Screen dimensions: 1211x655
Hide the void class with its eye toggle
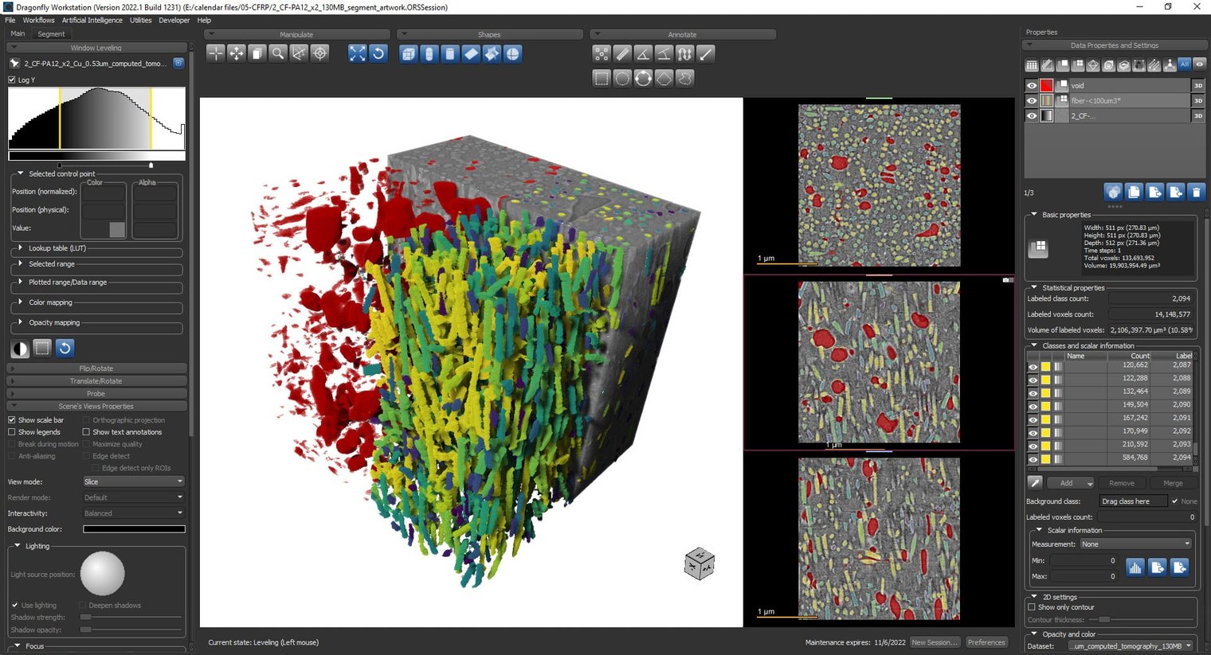[1032, 85]
